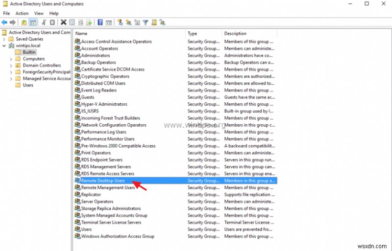This screenshot has width=392, height=251.
Task: Select the Hyper-V Administrators group
Action: pos(104,104)
